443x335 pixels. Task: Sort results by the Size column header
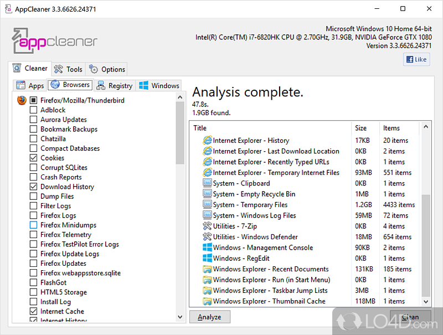tap(360, 128)
